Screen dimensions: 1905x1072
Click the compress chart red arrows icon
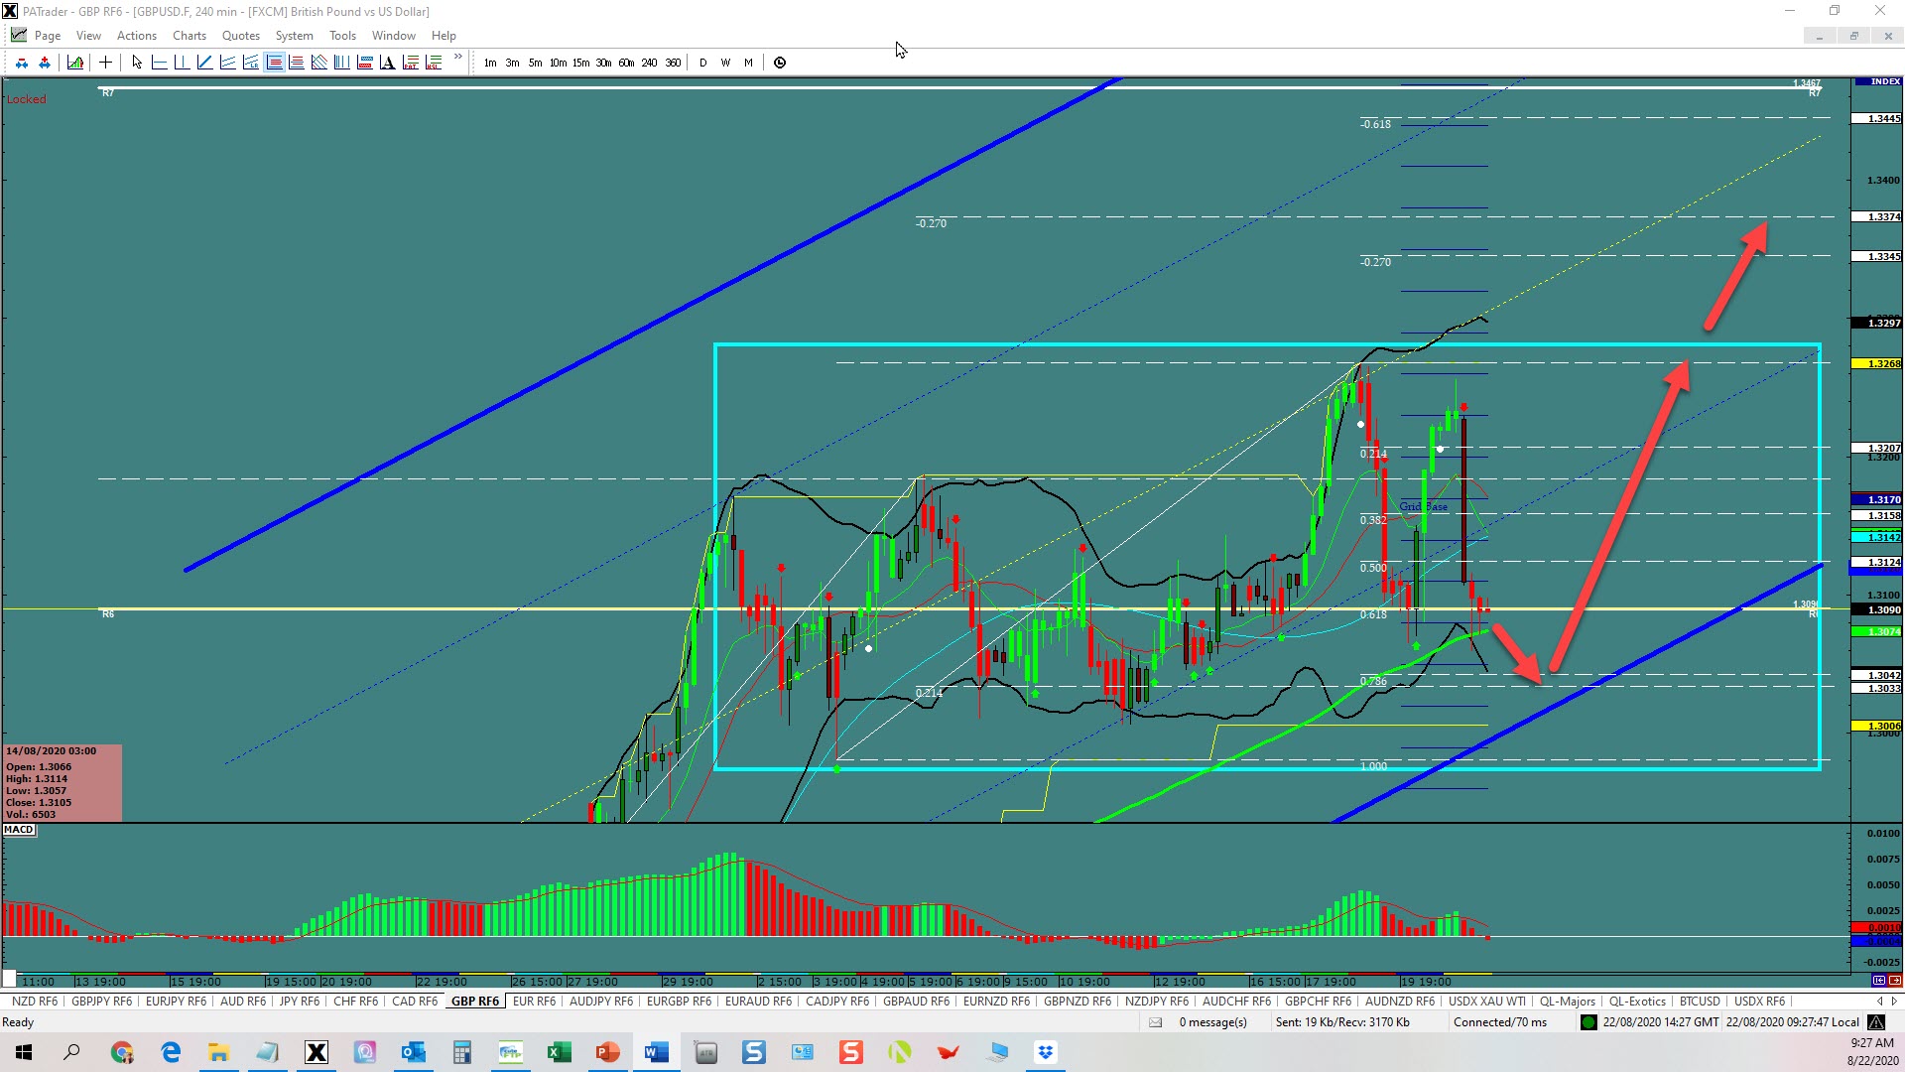tap(22, 63)
